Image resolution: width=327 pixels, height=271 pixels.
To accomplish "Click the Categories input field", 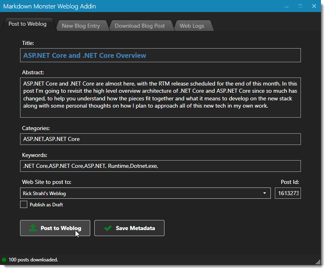I will coord(160,139).
